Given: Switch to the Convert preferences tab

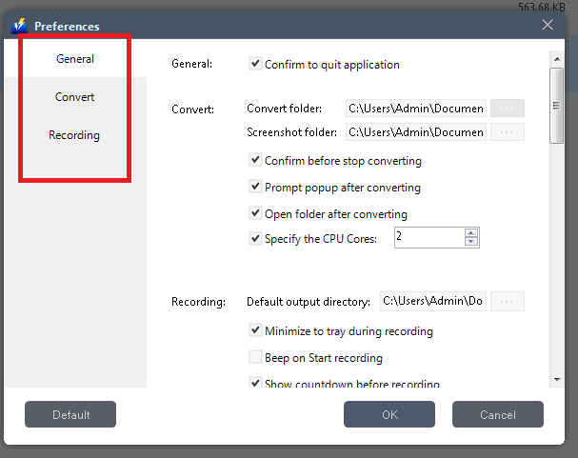Looking at the screenshot, I should (x=75, y=97).
